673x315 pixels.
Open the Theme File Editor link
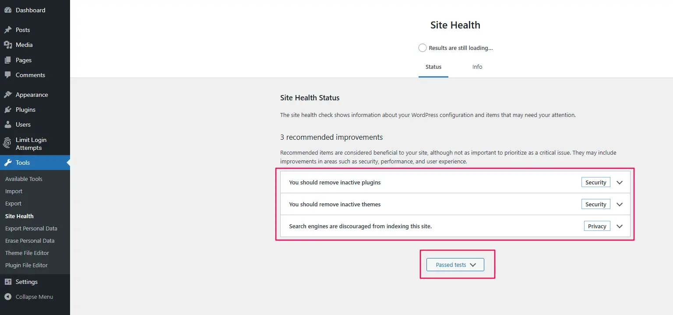[27, 253]
